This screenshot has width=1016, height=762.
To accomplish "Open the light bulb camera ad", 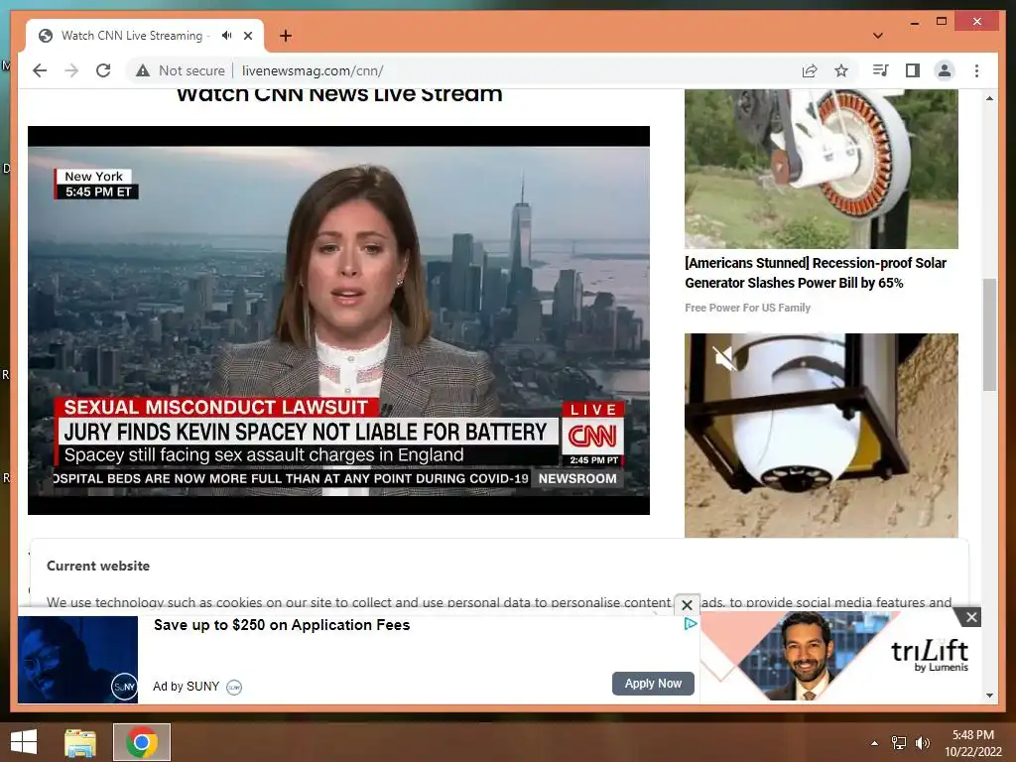I will 821,436.
